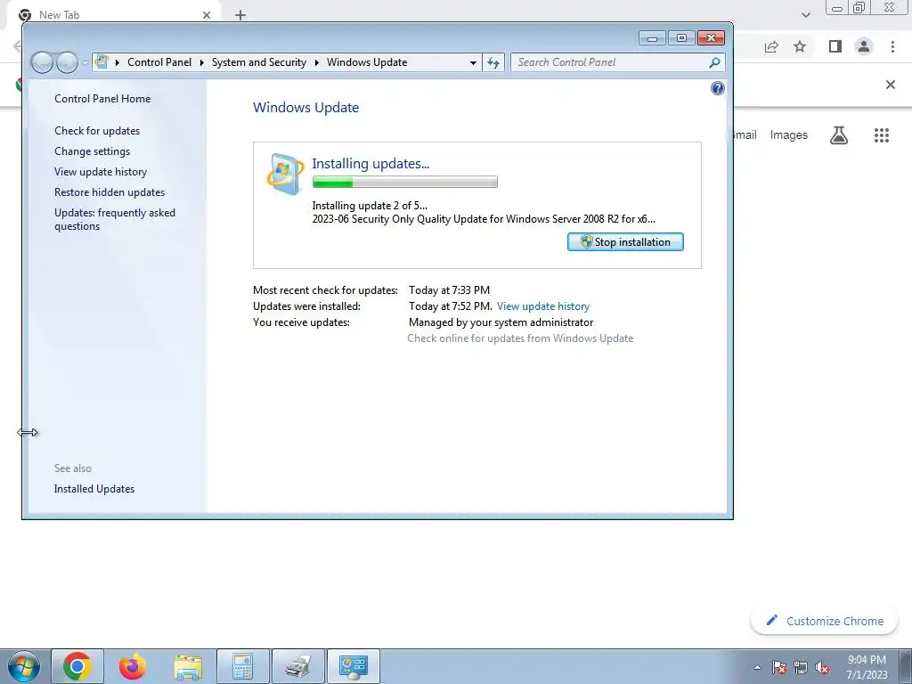
Task: Open Change settings in sidebar
Action: pyautogui.click(x=92, y=151)
